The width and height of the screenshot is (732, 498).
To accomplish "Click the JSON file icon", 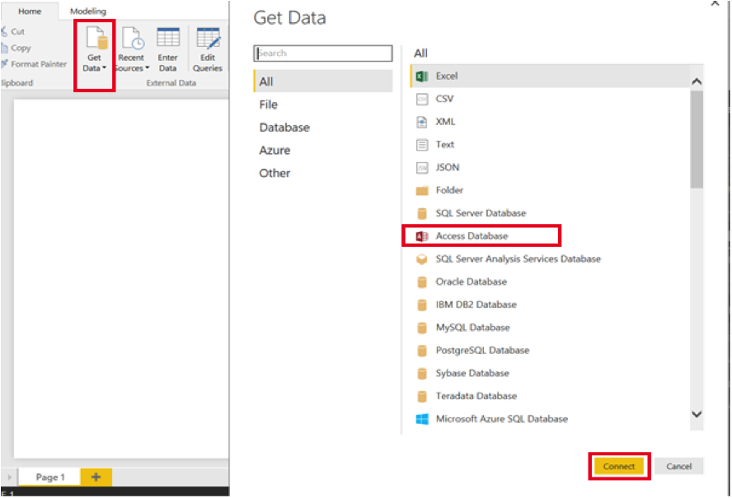I will [x=422, y=167].
